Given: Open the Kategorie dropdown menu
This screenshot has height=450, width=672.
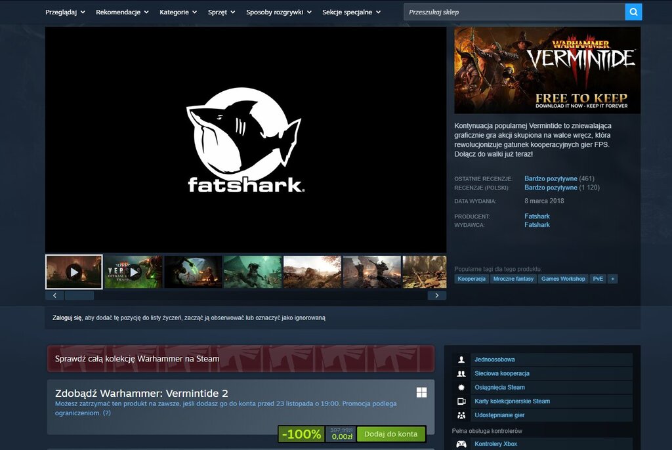Looking at the screenshot, I should [x=178, y=12].
